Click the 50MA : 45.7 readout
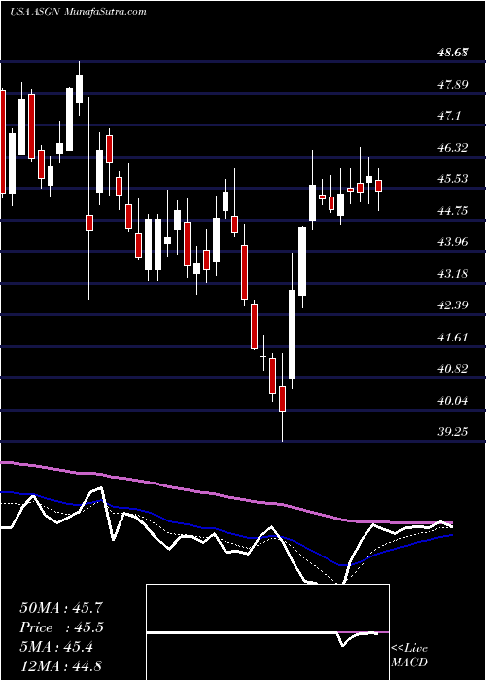Viewport: 486px width, 681px height. [x=61, y=608]
